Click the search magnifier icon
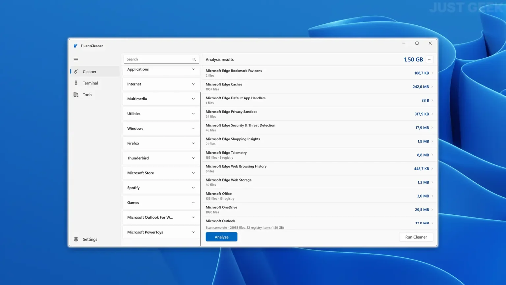Viewport: 506px width, 285px height. 194,59
